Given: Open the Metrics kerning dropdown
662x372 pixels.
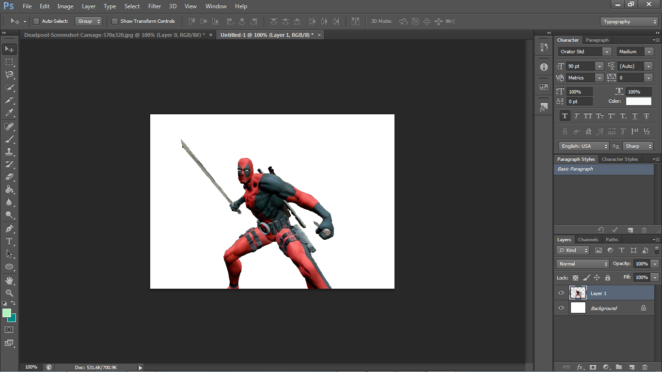Looking at the screenshot, I should 599,78.
